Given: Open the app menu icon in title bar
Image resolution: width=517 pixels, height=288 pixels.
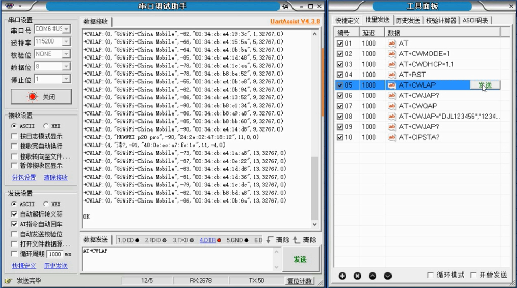Looking at the screenshot, I should pyautogui.click(x=10, y=6).
